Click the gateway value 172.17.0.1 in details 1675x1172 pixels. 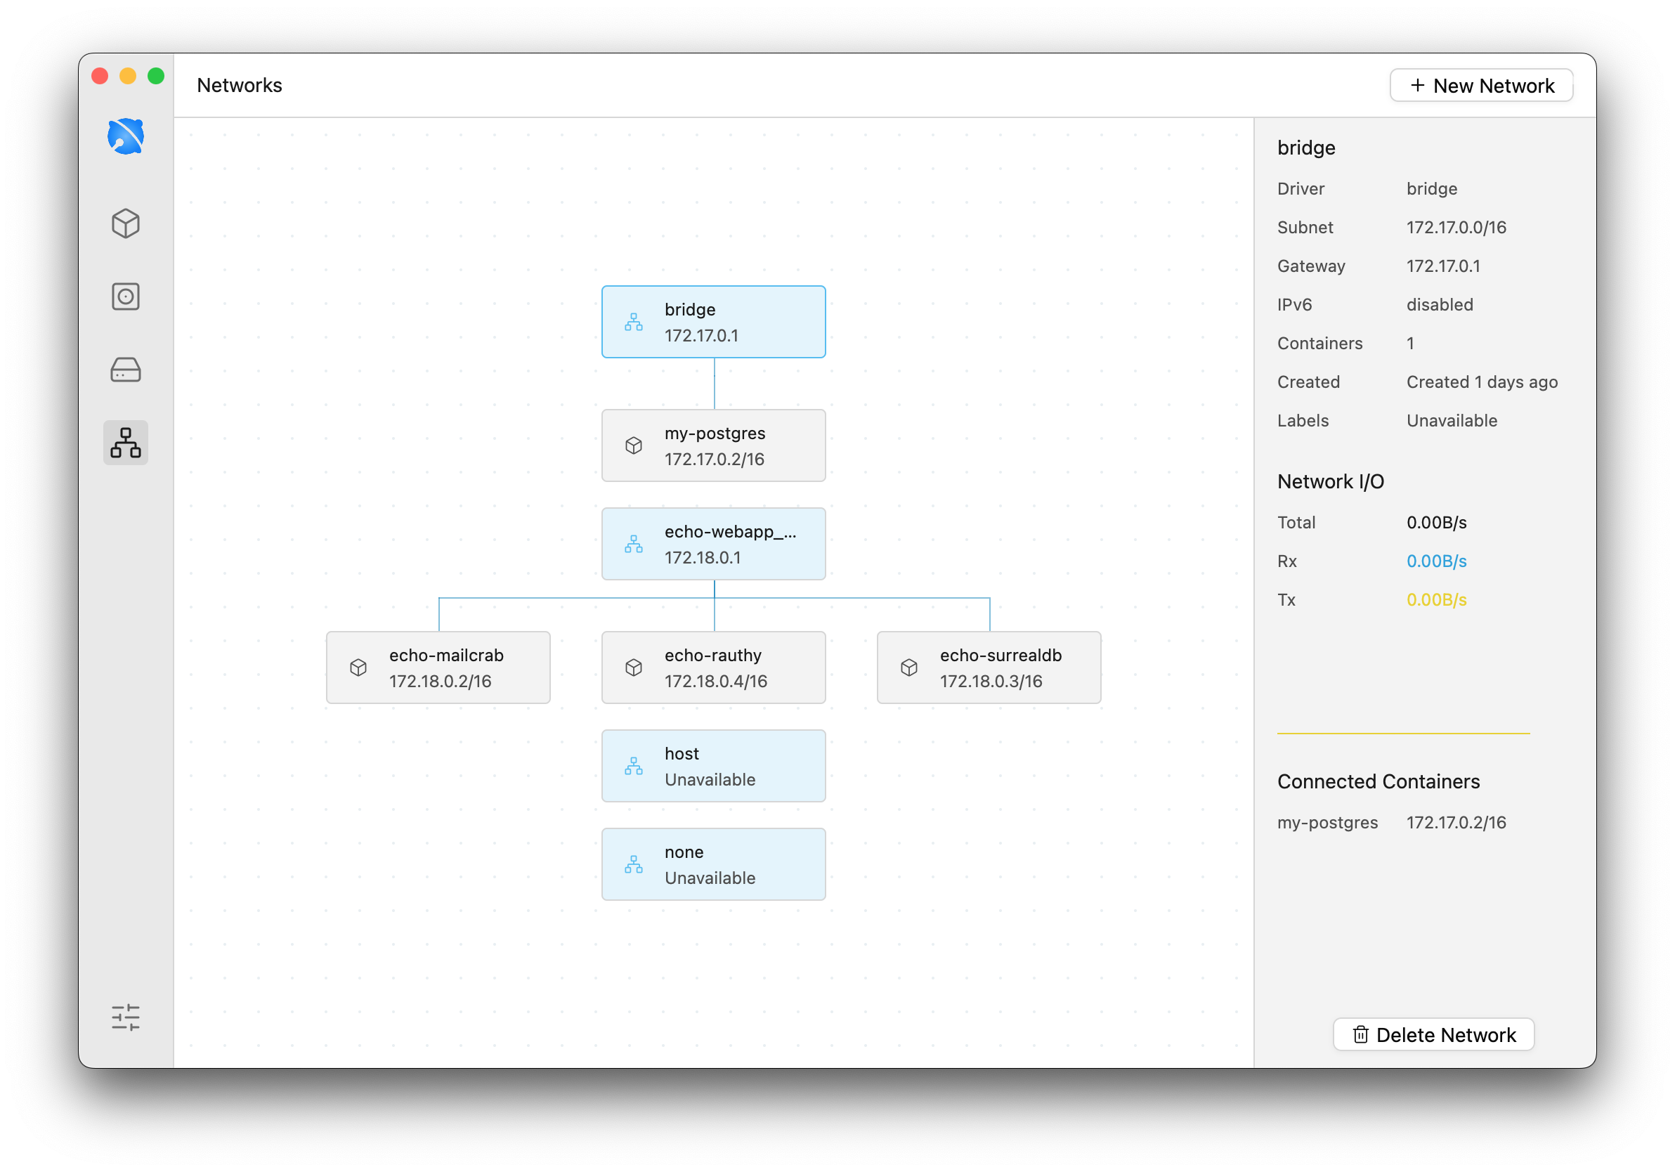[1443, 266]
